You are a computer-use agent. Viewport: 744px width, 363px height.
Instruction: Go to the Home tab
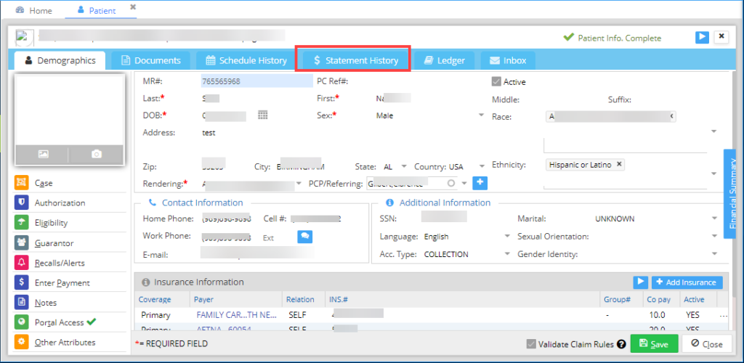coord(33,10)
